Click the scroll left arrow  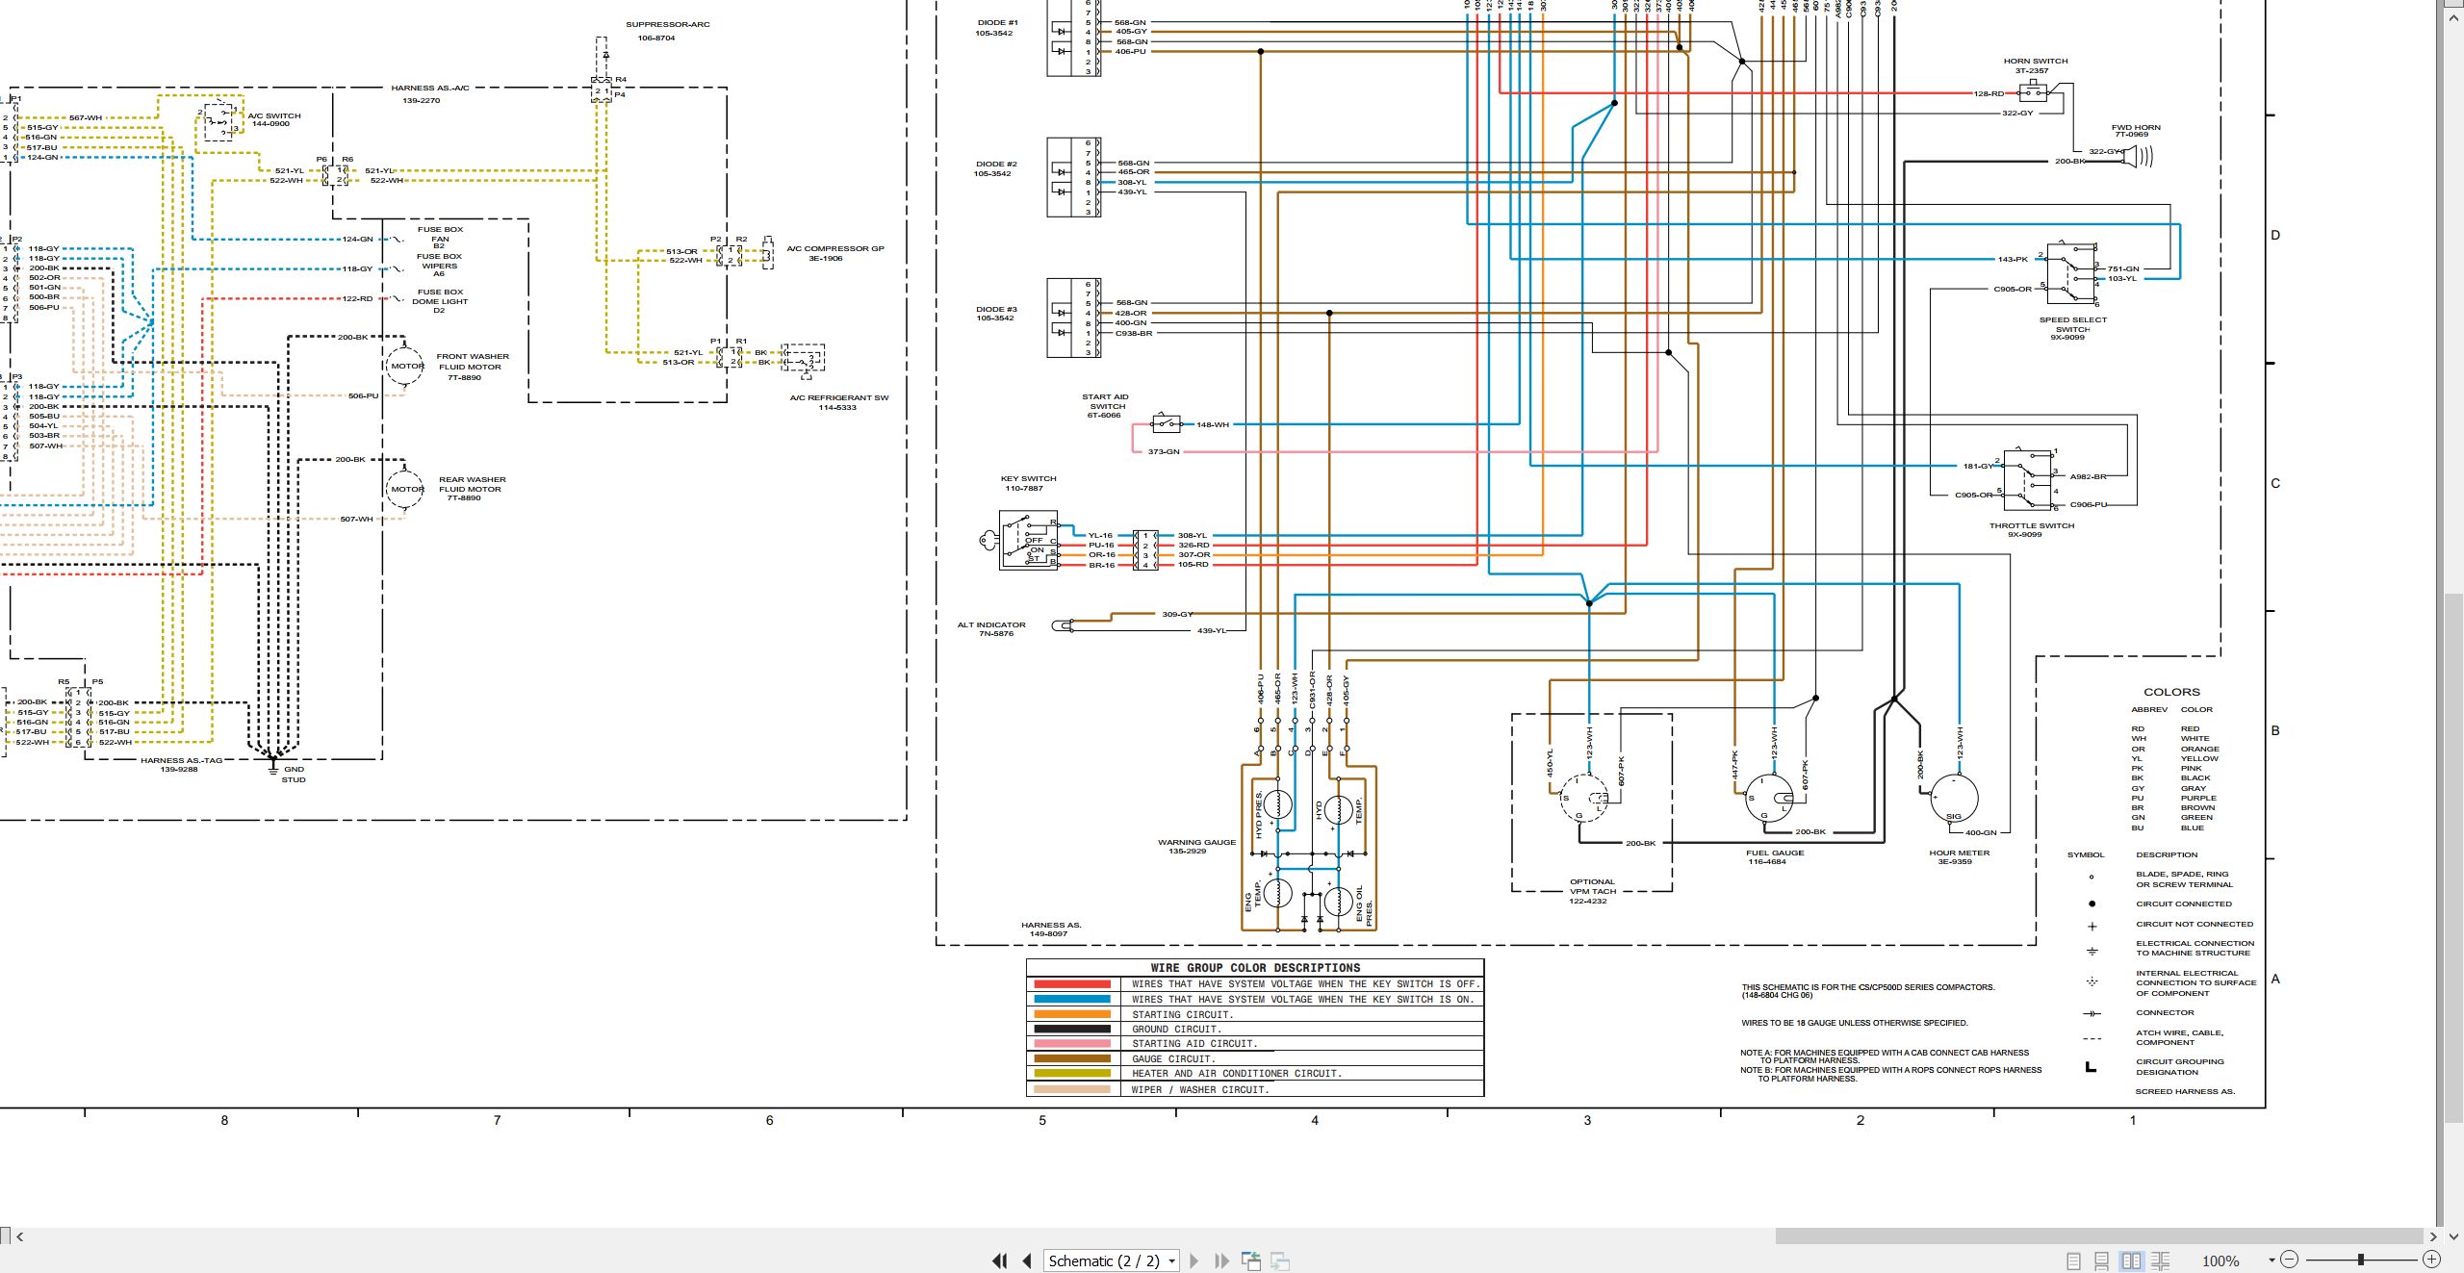pyautogui.click(x=20, y=1236)
